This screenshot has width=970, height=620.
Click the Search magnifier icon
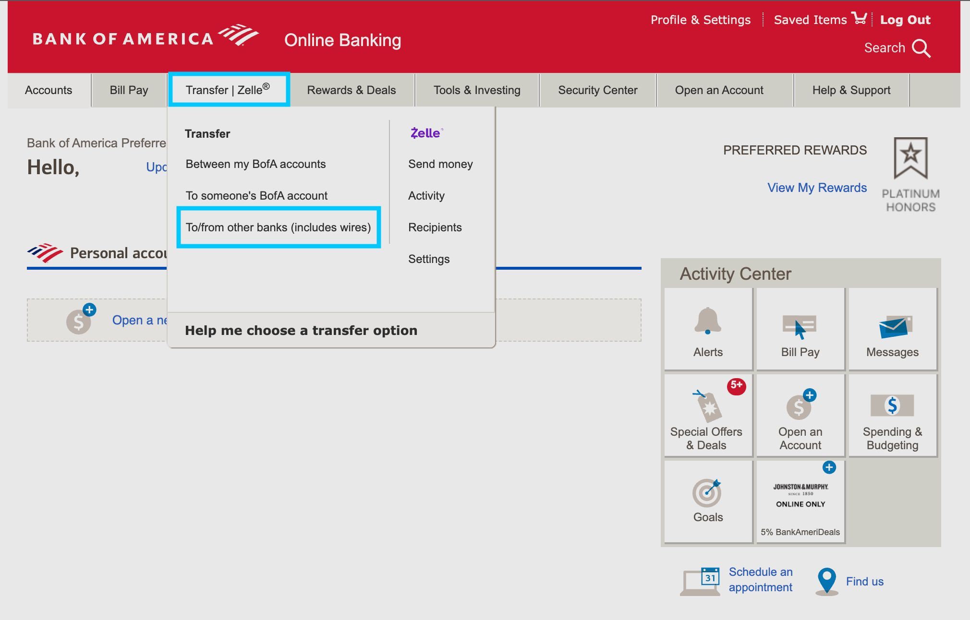click(921, 48)
